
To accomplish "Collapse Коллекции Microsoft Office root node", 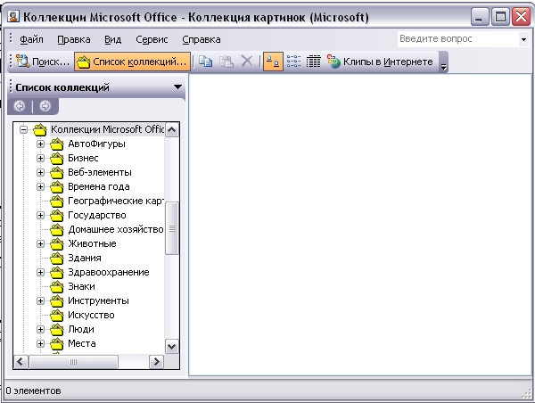I will coord(23,129).
